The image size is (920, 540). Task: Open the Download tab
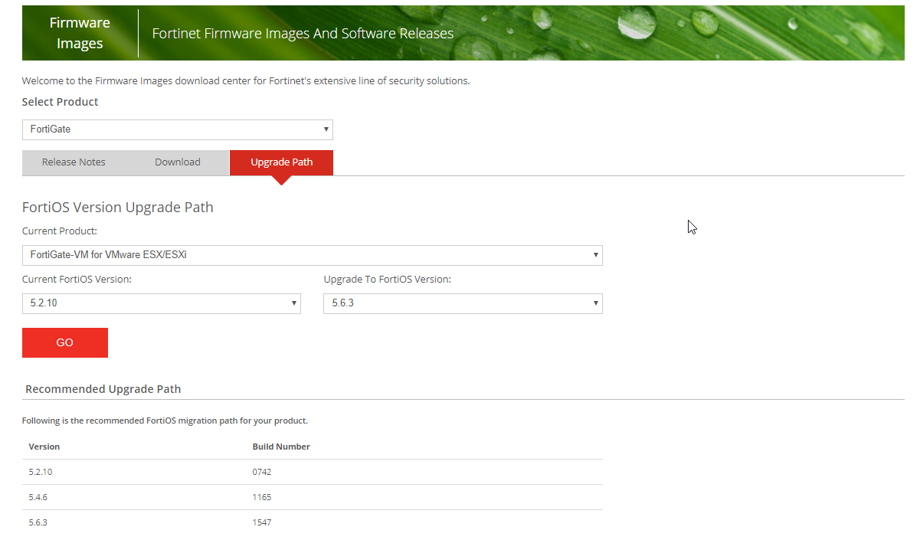click(178, 162)
